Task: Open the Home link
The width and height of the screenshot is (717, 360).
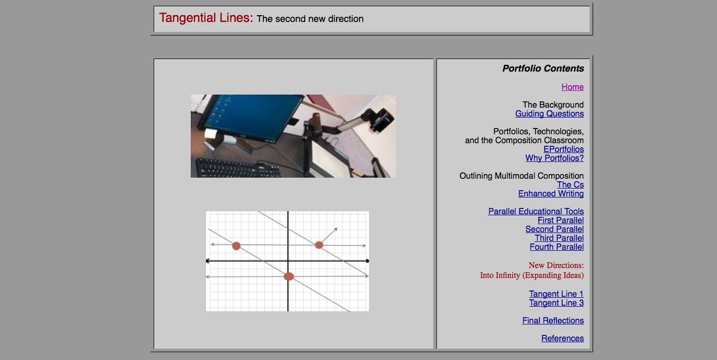Action: coord(572,87)
